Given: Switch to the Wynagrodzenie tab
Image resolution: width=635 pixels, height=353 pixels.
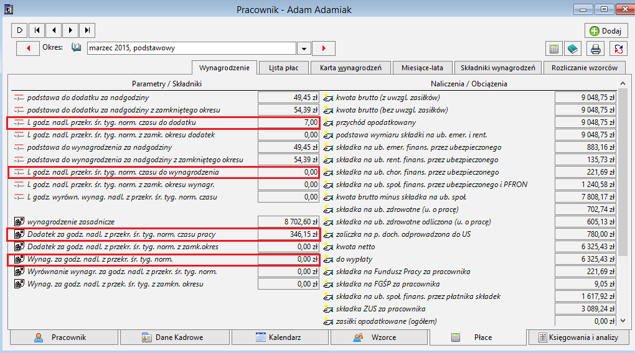Looking at the screenshot, I should (224, 68).
